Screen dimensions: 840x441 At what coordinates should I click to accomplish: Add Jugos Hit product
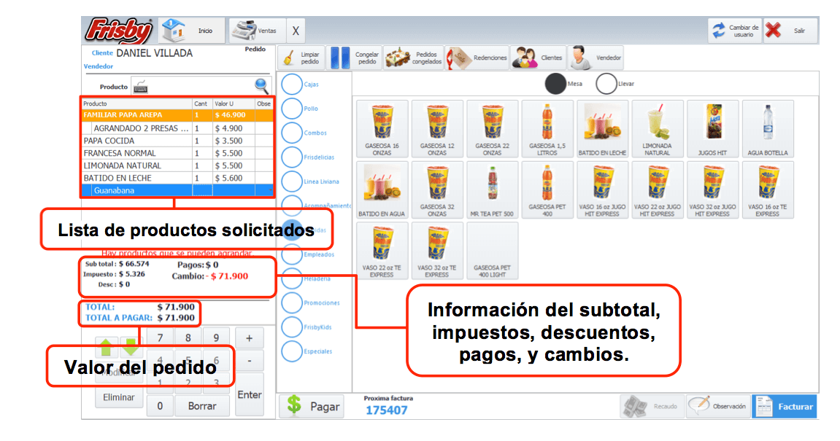(x=712, y=129)
